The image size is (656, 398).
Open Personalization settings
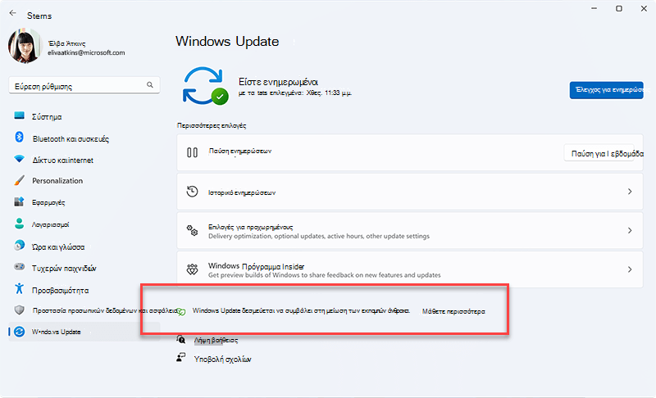point(57,181)
